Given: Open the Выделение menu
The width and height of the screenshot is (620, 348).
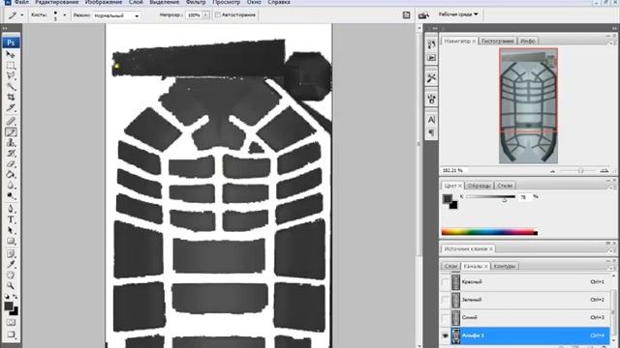Looking at the screenshot, I should [x=164, y=2].
